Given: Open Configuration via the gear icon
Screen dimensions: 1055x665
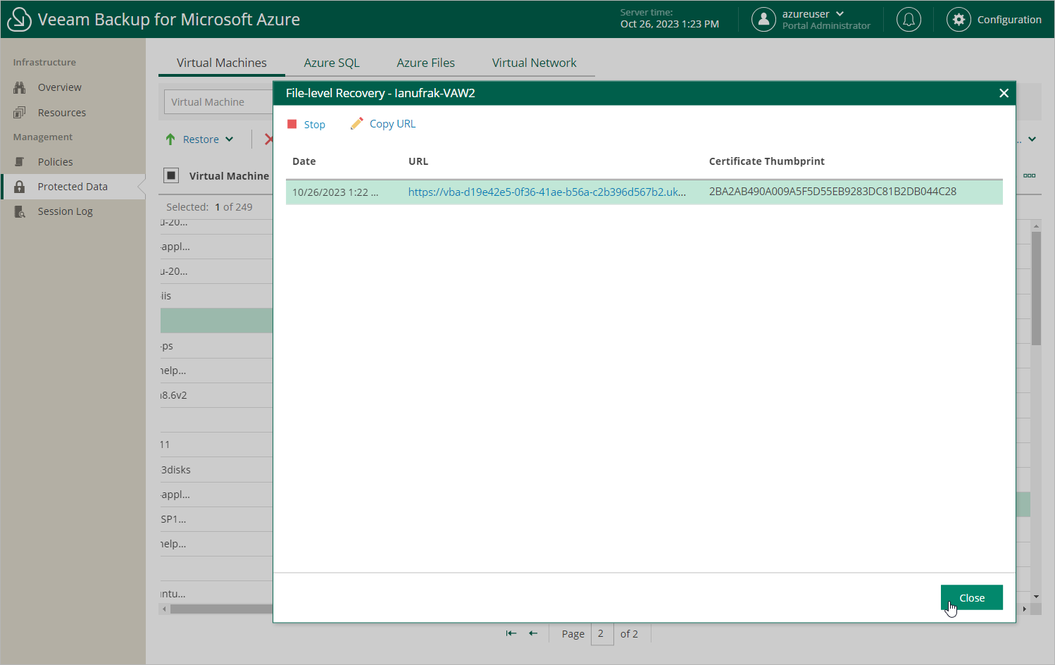Looking at the screenshot, I should pos(959,20).
